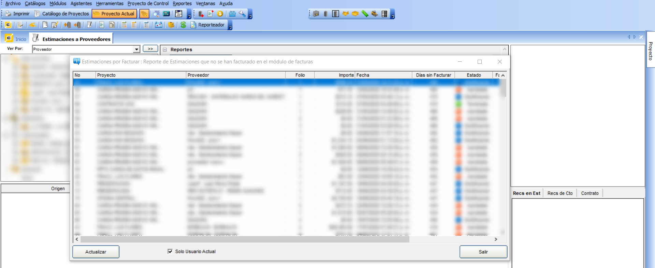The image size is (655, 268).
Task: Click the Salir button
Action: click(483, 252)
